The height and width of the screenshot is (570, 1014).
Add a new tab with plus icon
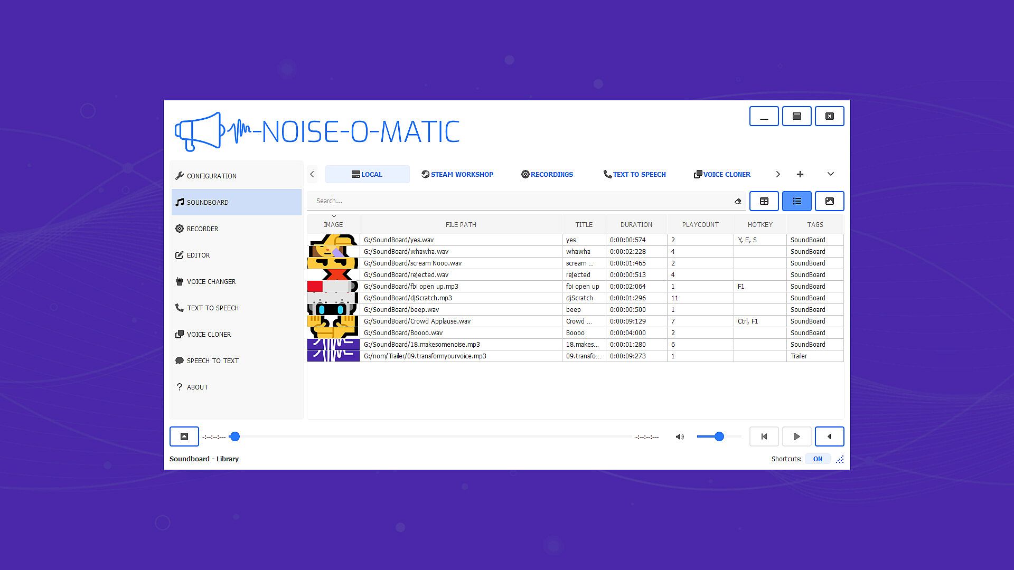point(800,174)
